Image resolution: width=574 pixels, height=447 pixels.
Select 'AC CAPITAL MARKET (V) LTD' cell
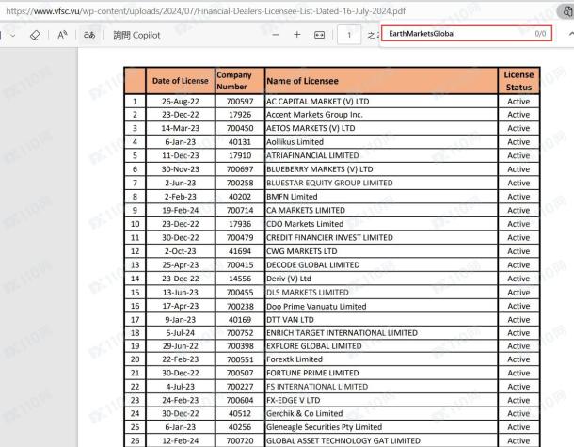pos(381,102)
